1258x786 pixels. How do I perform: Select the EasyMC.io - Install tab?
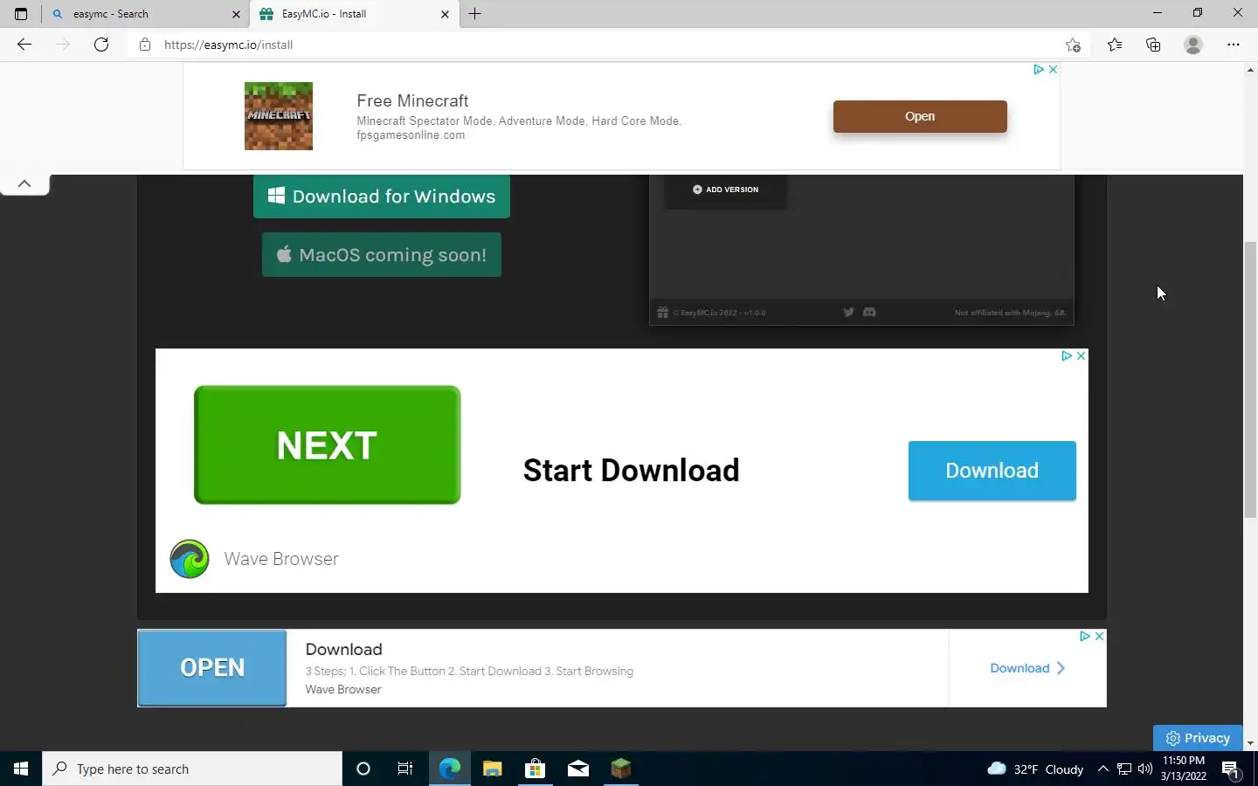(355, 14)
